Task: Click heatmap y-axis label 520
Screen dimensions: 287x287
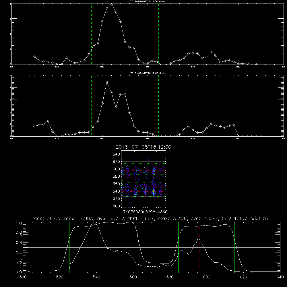Action: pos(117,199)
